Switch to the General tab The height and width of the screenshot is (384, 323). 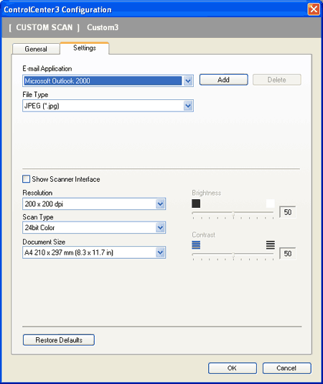pyautogui.click(x=36, y=49)
